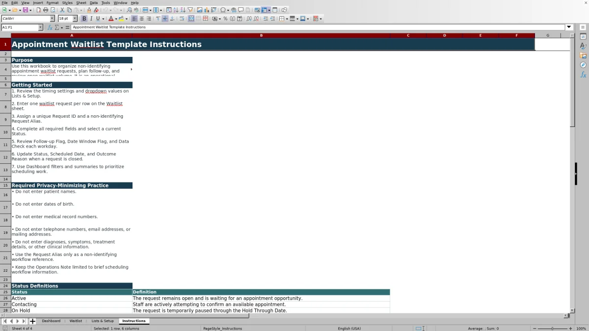589x331 pixels.
Task: Click the Insert Comment icon
Action: (x=241, y=10)
